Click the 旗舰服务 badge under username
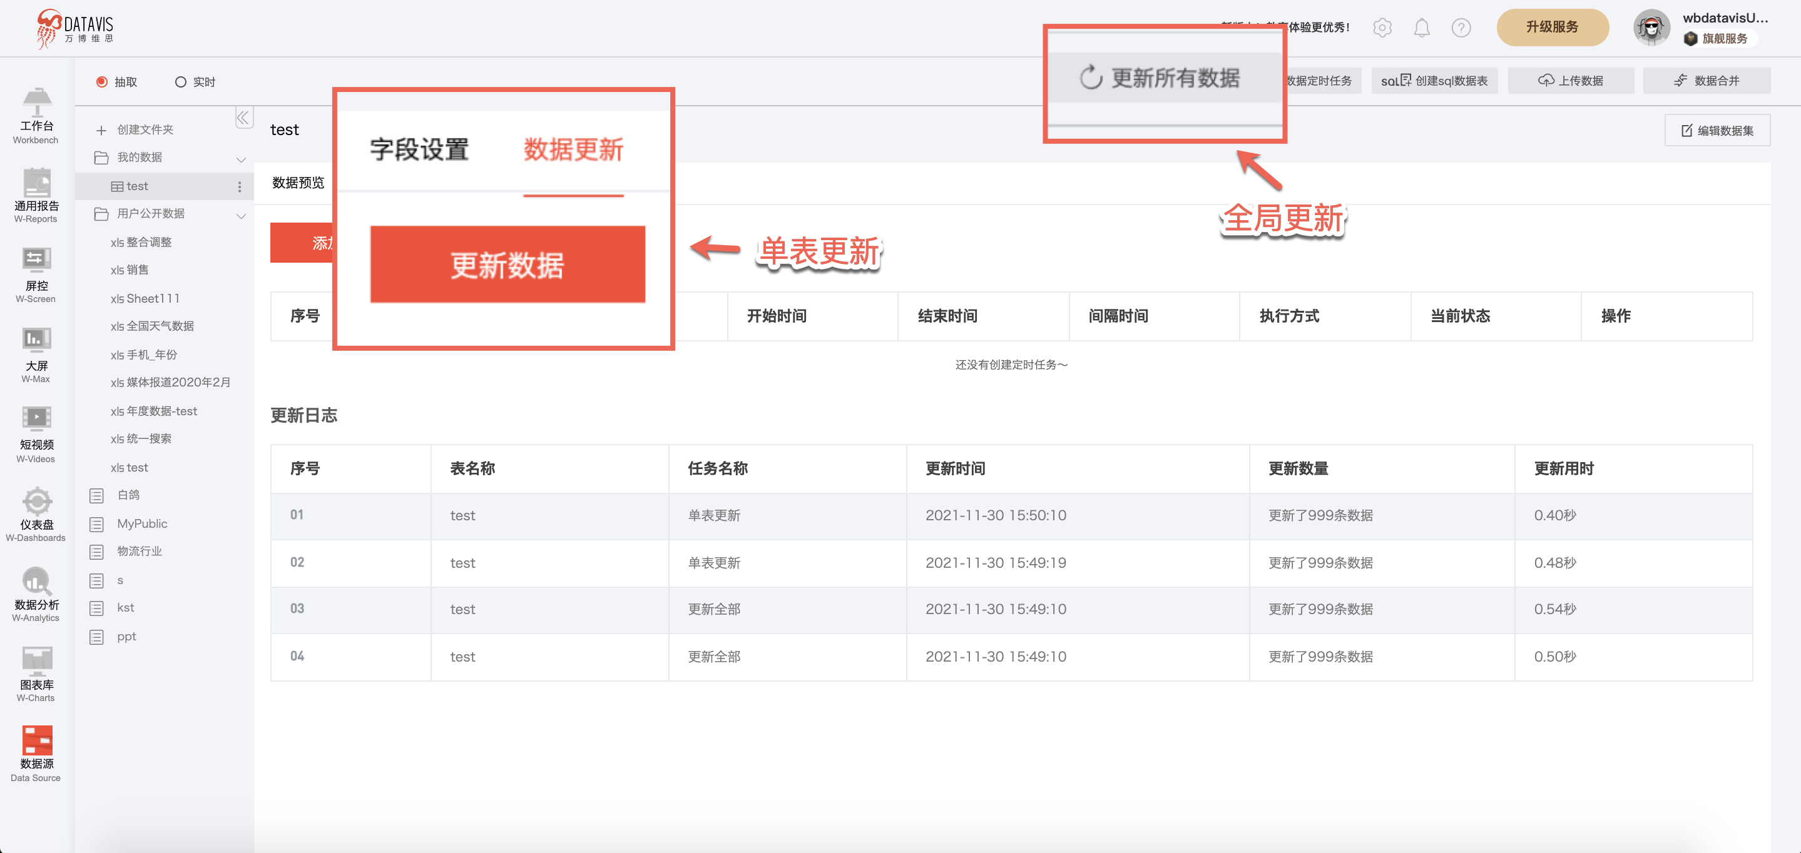This screenshot has height=853, width=1801. 1716,38
